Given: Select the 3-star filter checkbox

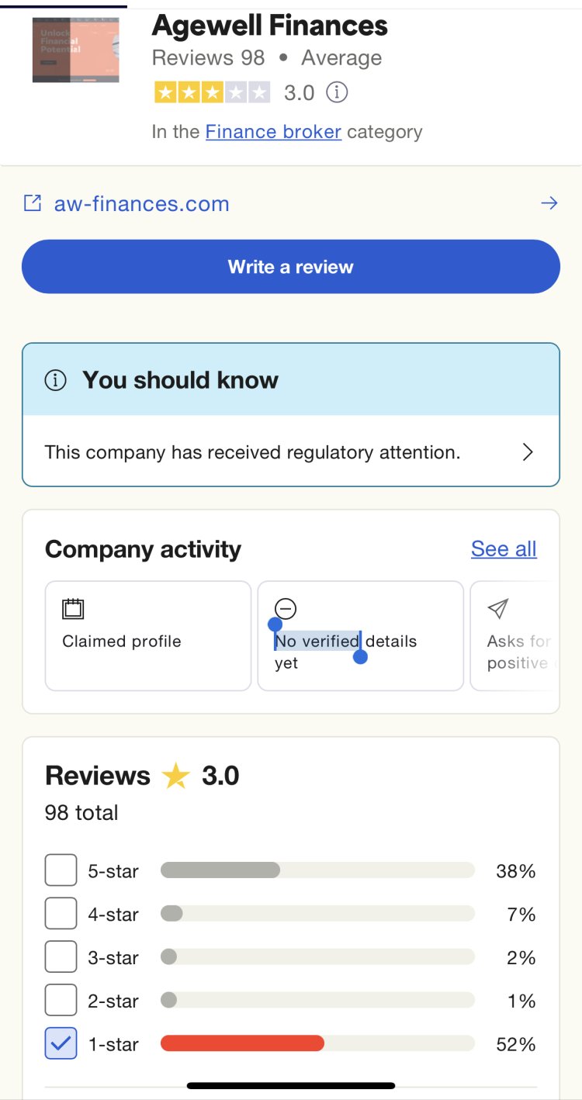Looking at the screenshot, I should click(x=61, y=957).
